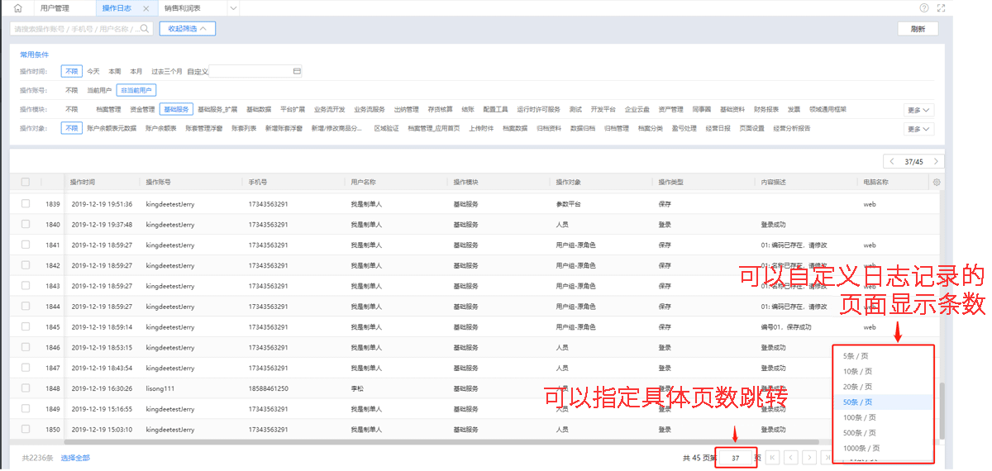Select 开发平台 module filter
The height and width of the screenshot is (471, 992).
point(603,109)
